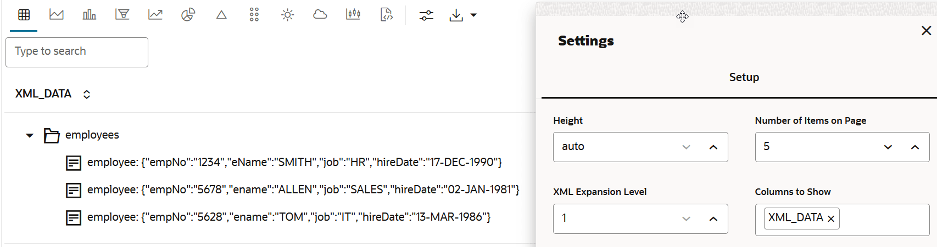Screen dimensions: 937x247
Task: Pick the pyramid triangle chart icon
Action: point(221,15)
